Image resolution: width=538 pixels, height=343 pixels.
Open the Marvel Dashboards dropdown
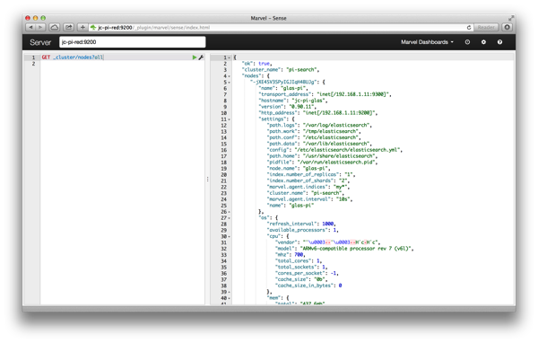point(427,42)
